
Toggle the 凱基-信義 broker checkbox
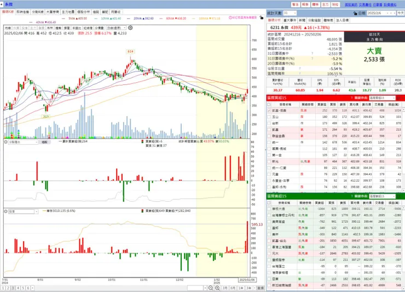click(x=269, y=111)
